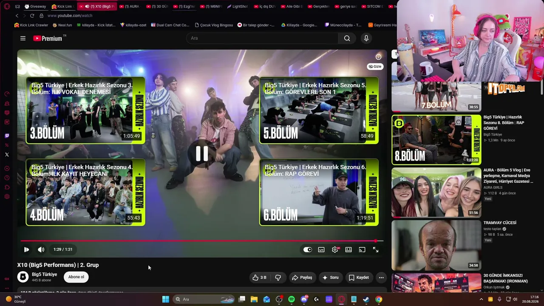
Task: Click the Windows taskbar search box
Action: tap(204, 299)
